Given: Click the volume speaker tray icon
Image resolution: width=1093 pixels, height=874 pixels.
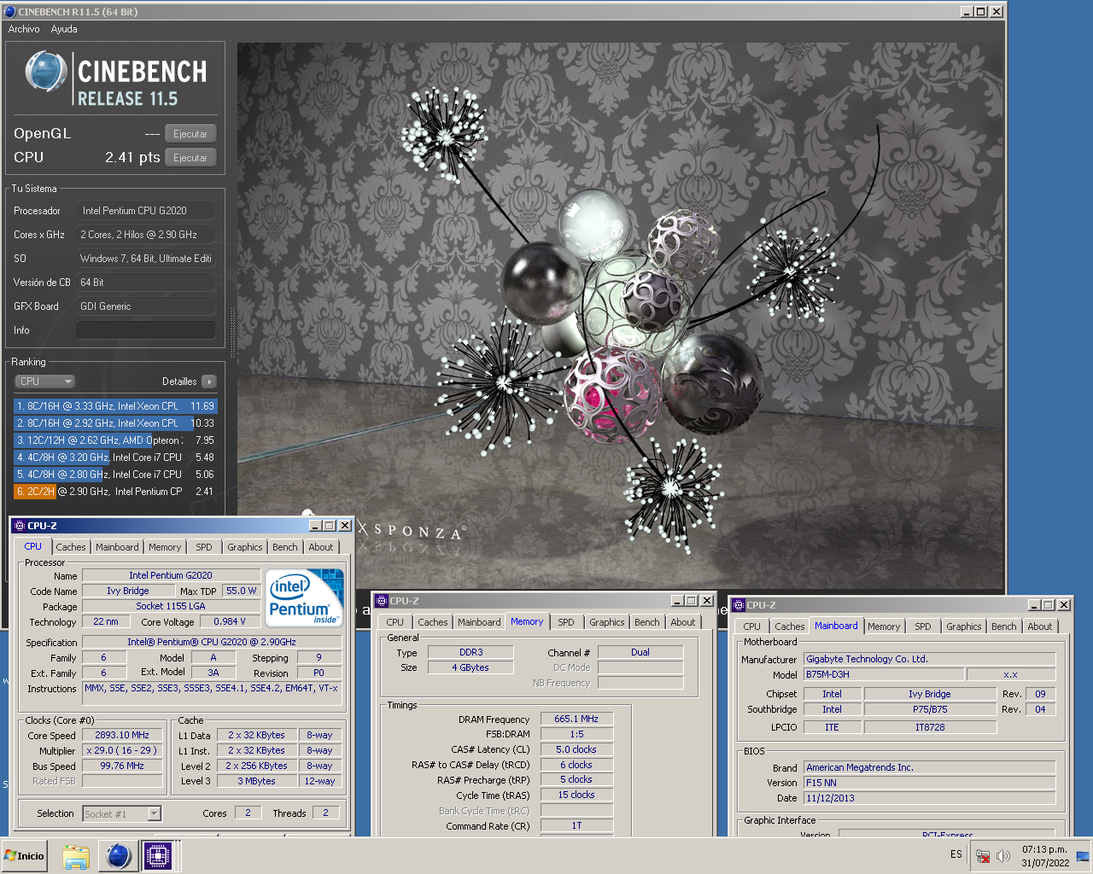Looking at the screenshot, I should 1003,856.
